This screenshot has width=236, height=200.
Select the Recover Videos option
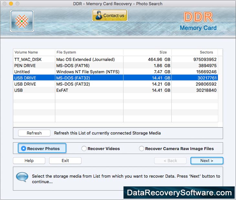pyautogui.click(x=101, y=148)
